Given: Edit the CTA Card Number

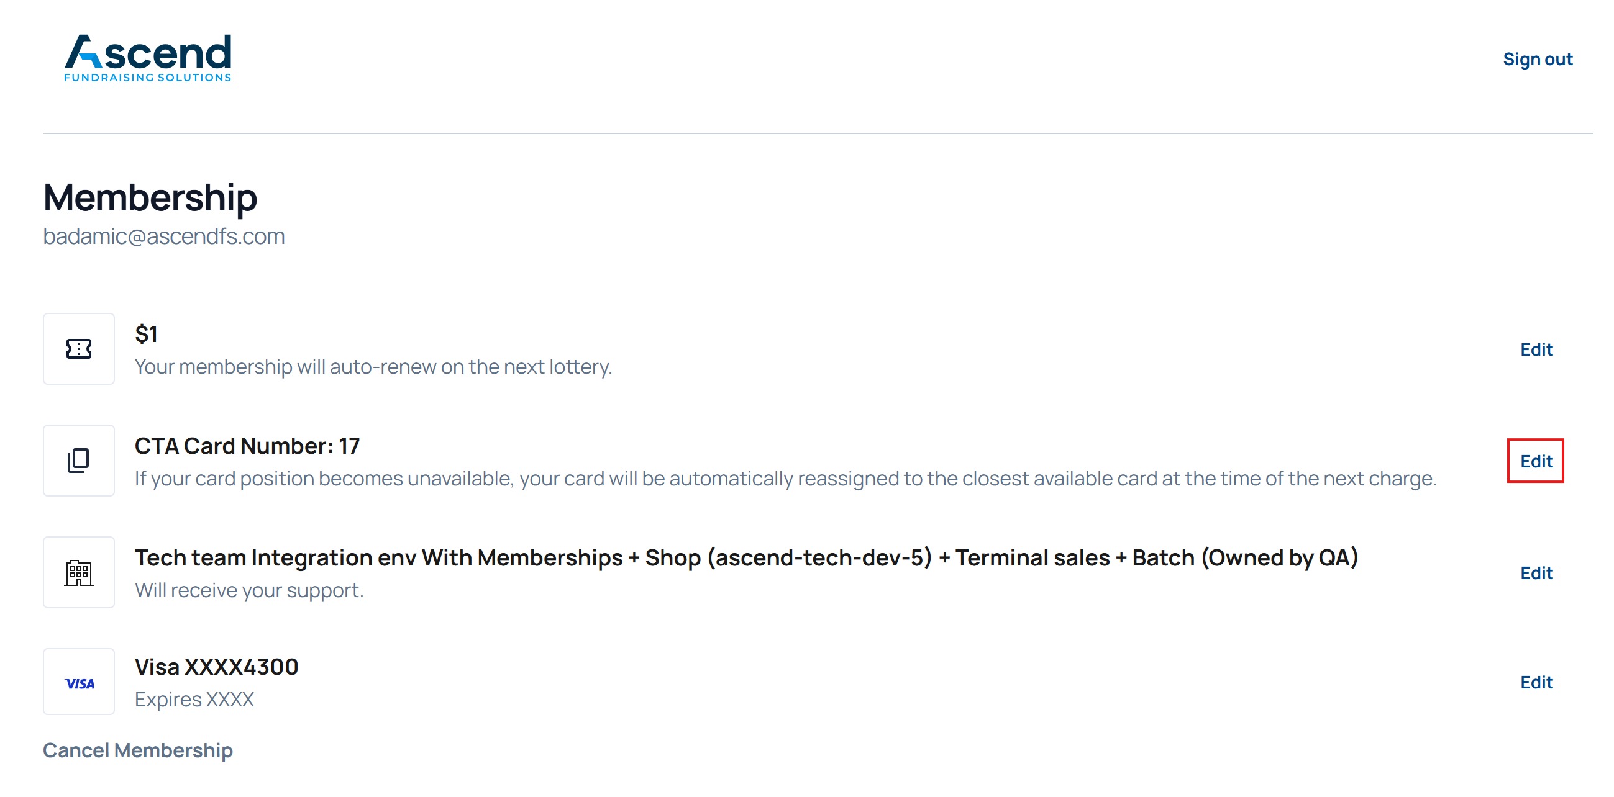Looking at the screenshot, I should point(1536,461).
